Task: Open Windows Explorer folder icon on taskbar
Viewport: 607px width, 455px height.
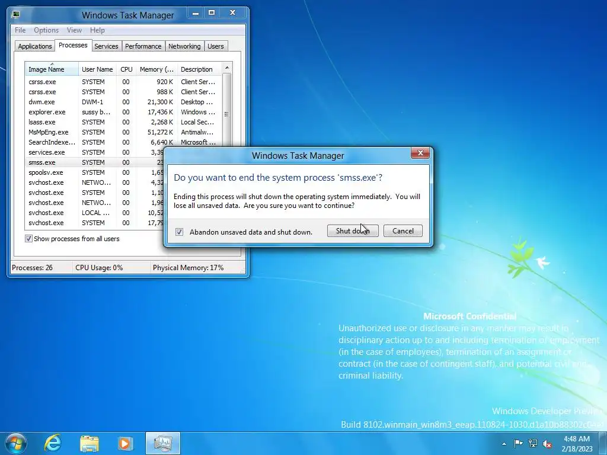Action: click(90, 443)
